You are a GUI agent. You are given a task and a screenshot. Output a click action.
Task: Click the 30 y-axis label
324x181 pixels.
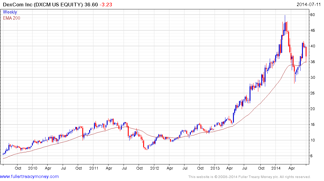(x=313, y=77)
